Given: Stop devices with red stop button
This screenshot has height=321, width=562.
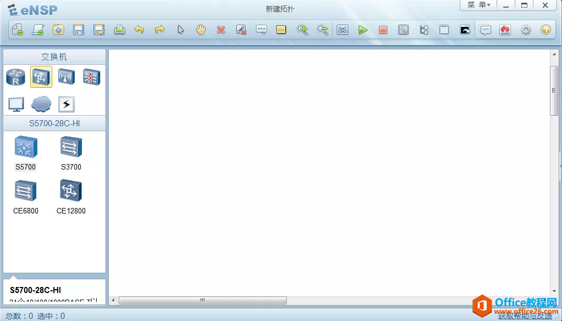Looking at the screenshot, I should coord(383,30).
